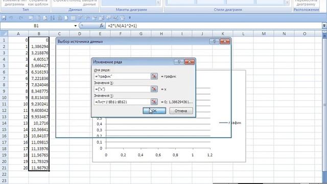
Task: Click the blank new-document icon in quick toolbar
Action: coord(66,18)
